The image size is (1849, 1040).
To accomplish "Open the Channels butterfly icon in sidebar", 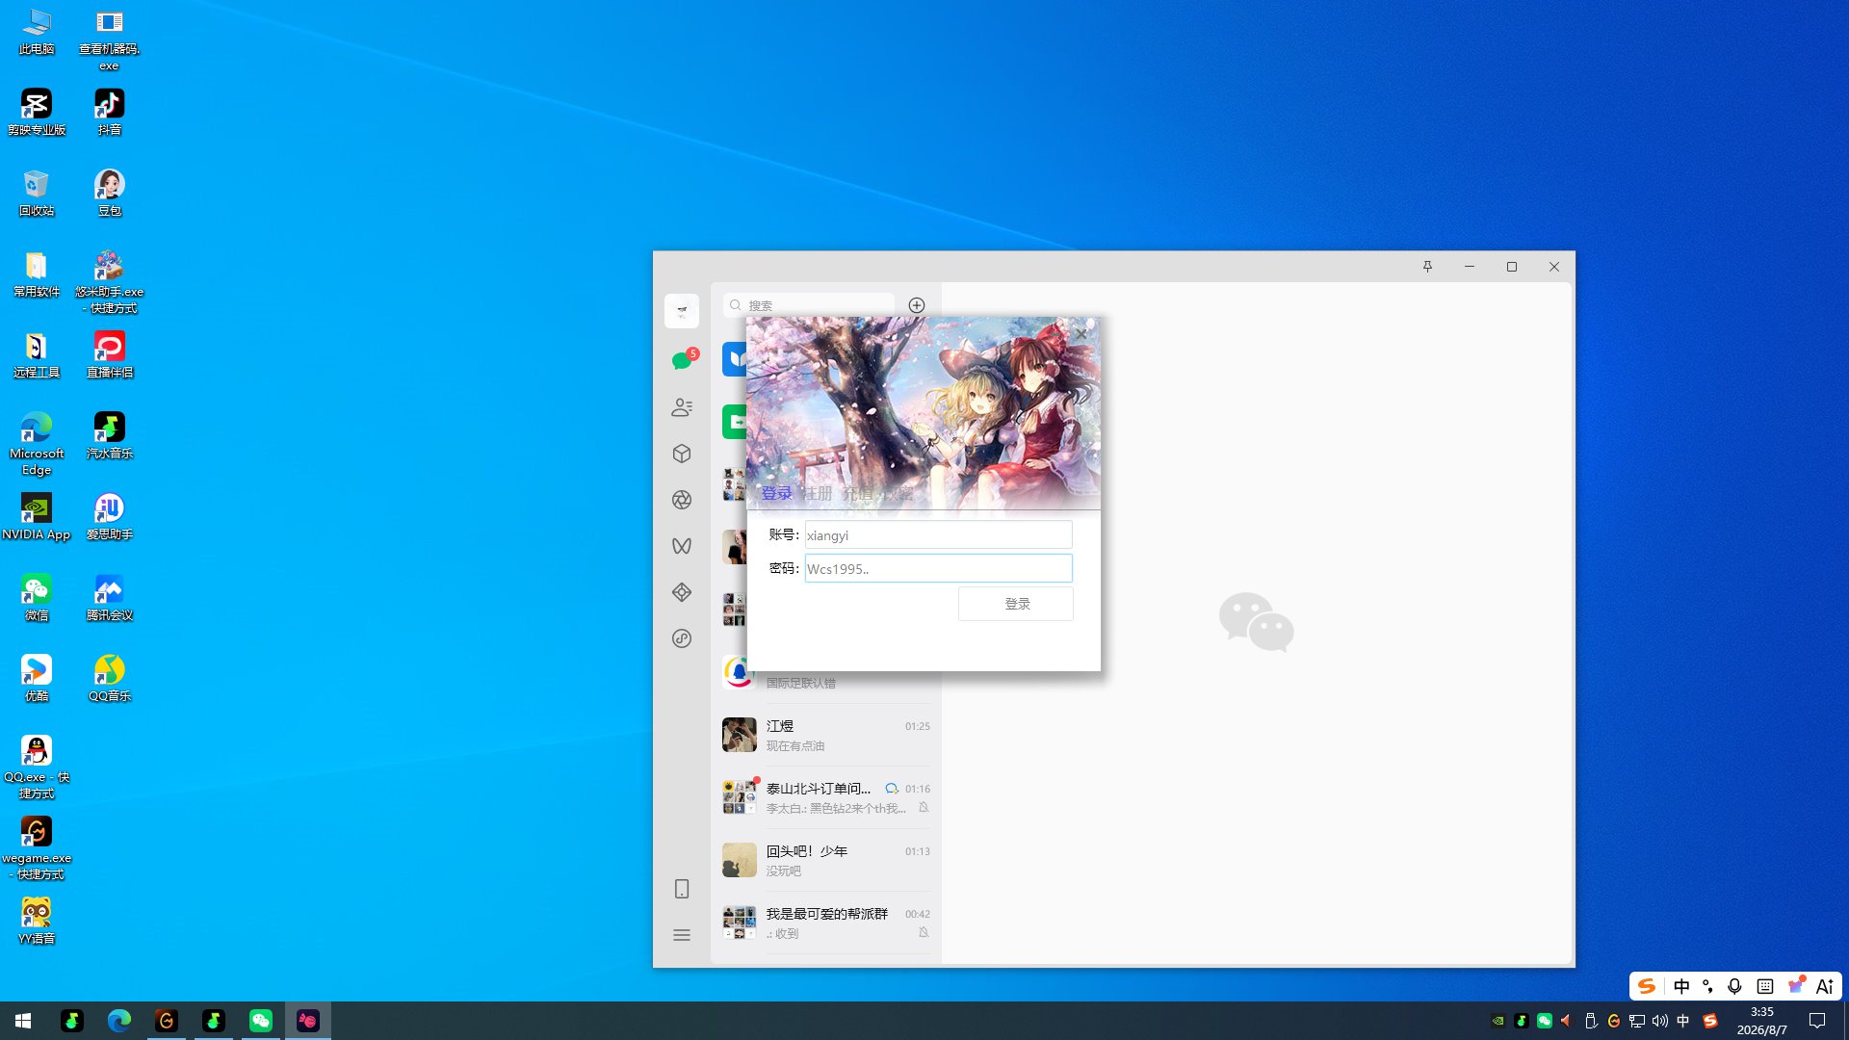I will tap(682, 546).
